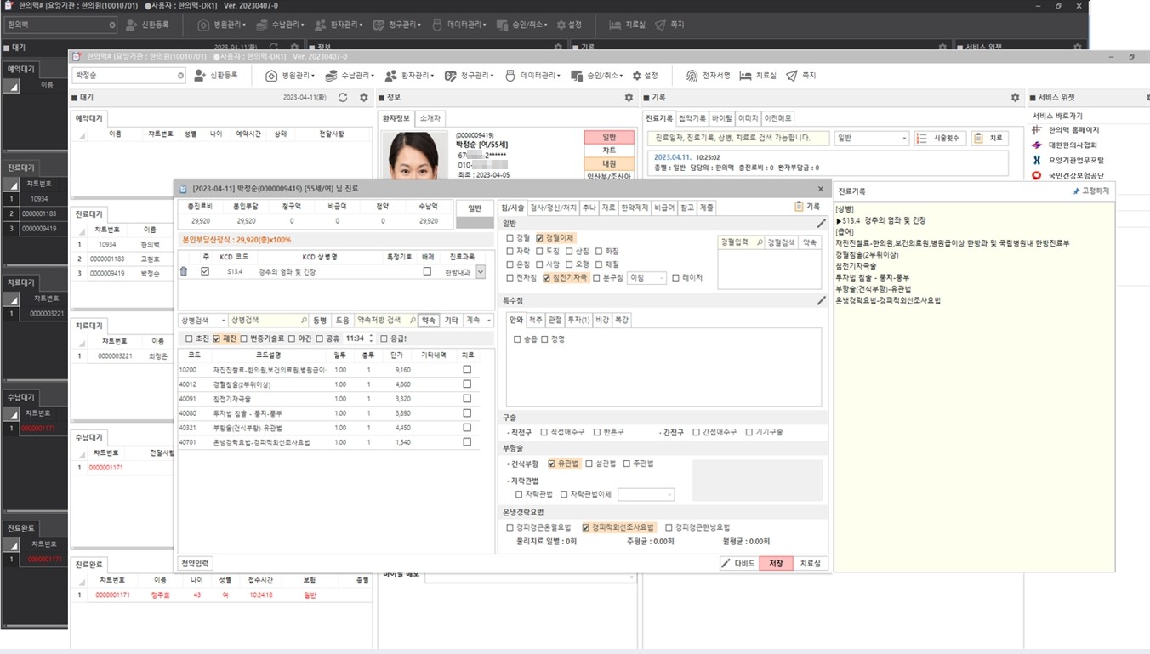The height and width of the screenshot is (654, 1150).
Task: Uncheck the 경혈이체 checkbox
Action: [x=540, y=238]
